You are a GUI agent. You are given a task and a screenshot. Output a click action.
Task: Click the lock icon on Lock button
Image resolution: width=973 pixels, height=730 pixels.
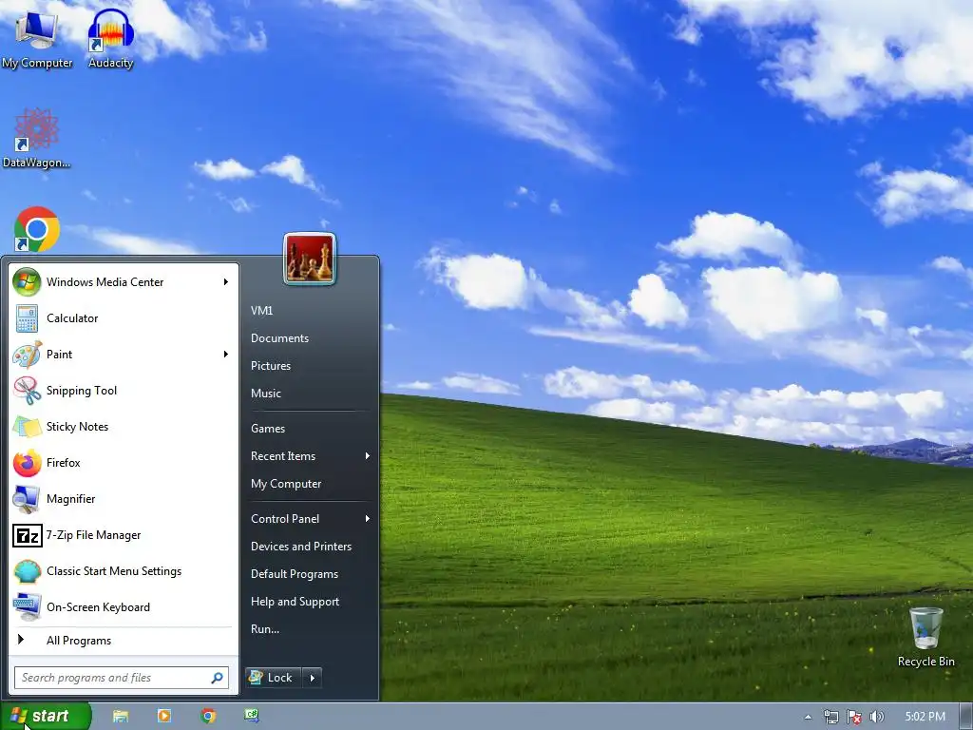[x=255, y=677]
